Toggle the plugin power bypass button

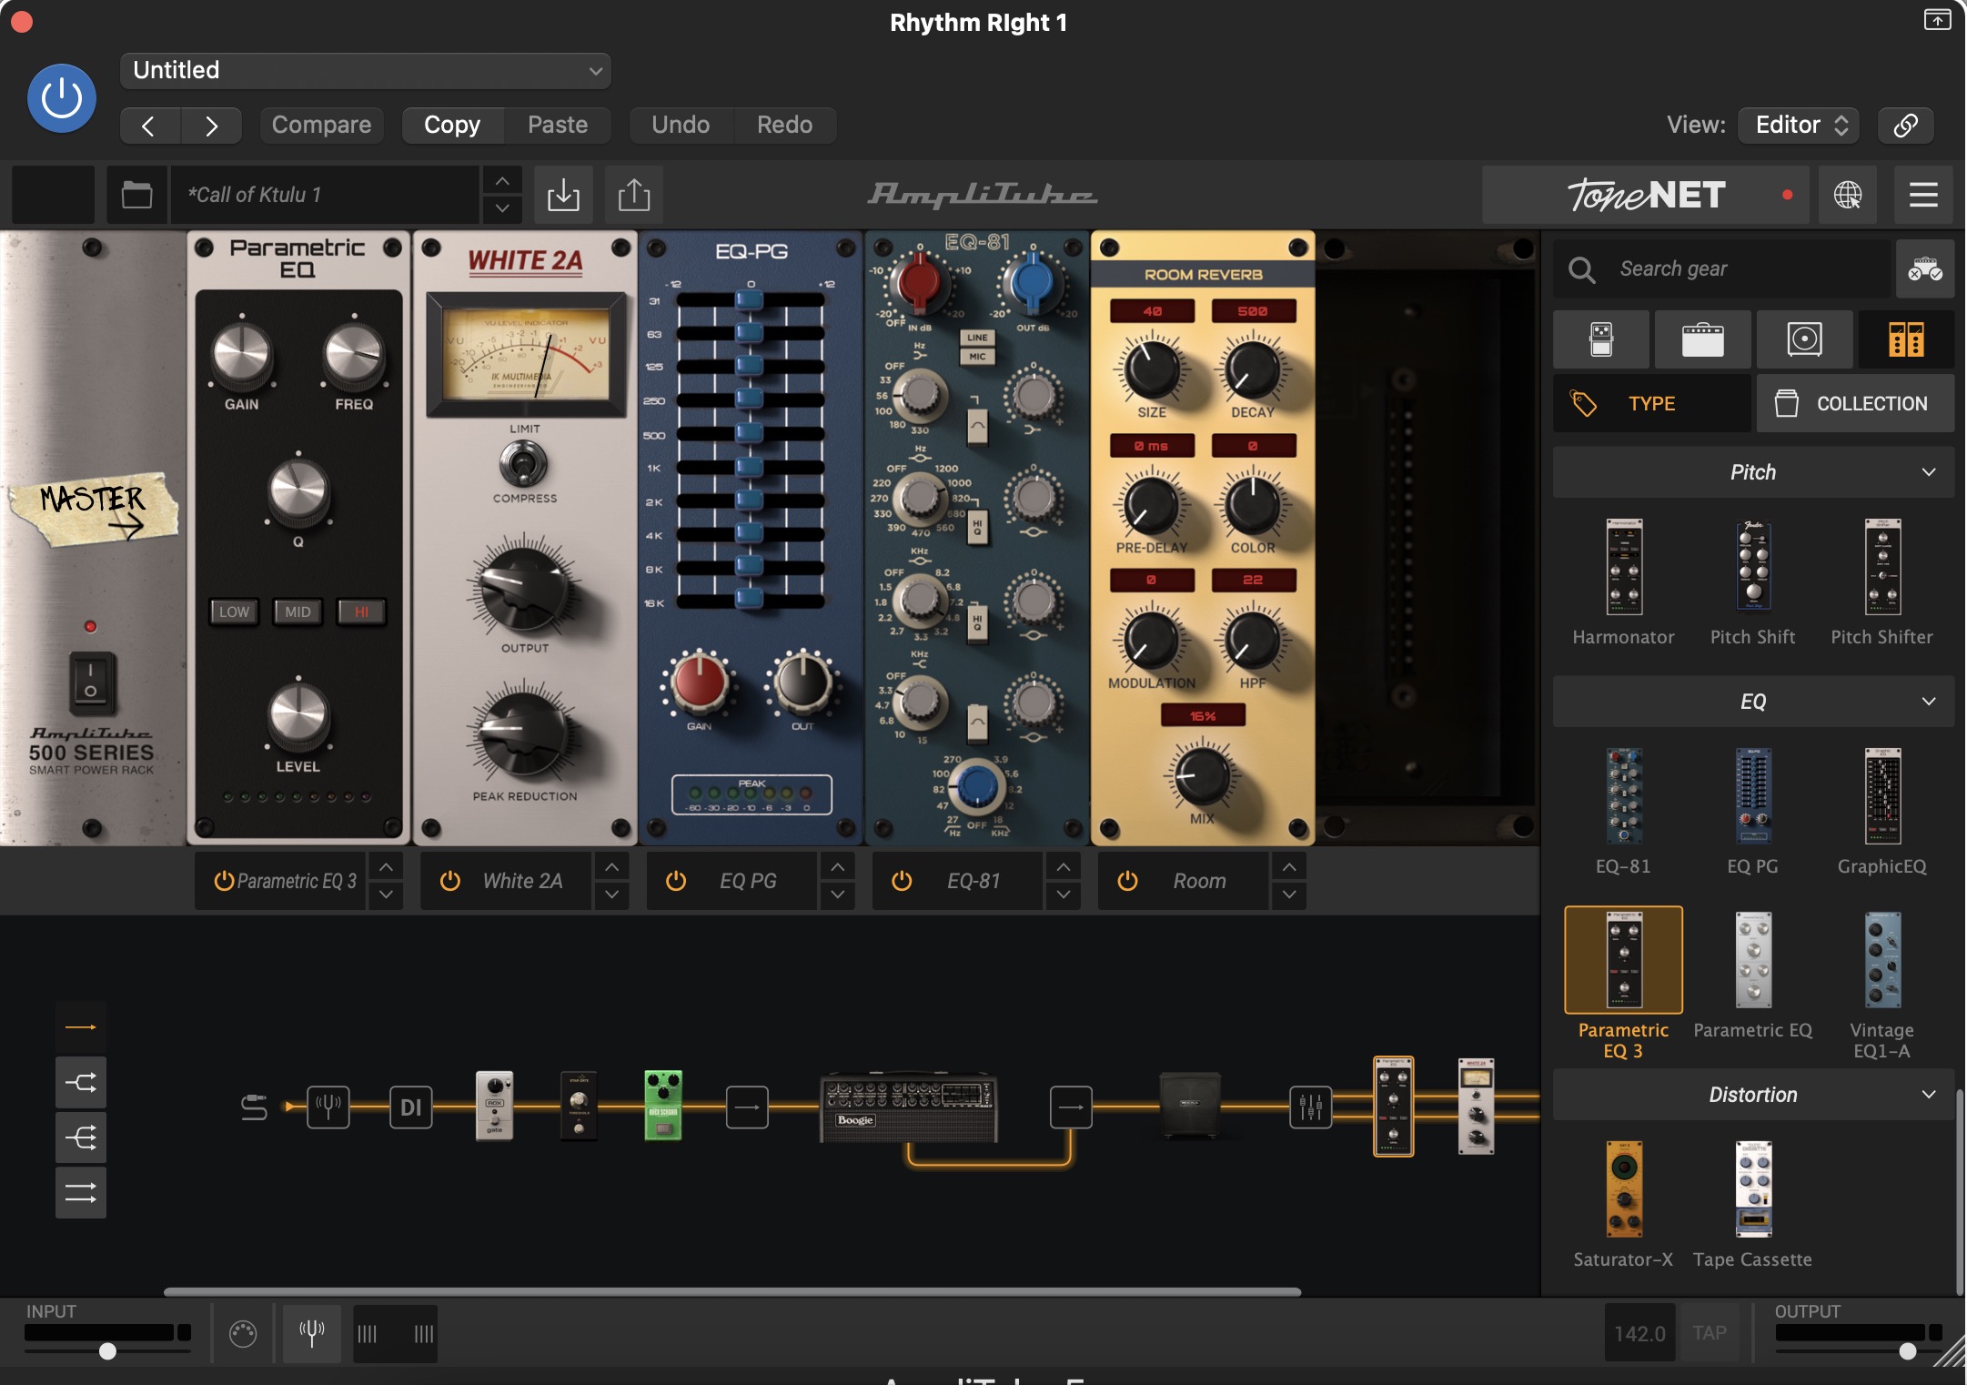(x=62, y=98)
